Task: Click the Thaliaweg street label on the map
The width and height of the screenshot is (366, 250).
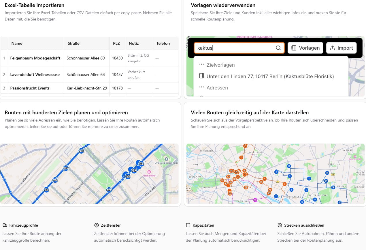Action: (x=150, y=192)
